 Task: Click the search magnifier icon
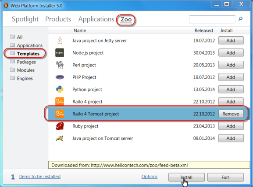(x=240, y=19)
